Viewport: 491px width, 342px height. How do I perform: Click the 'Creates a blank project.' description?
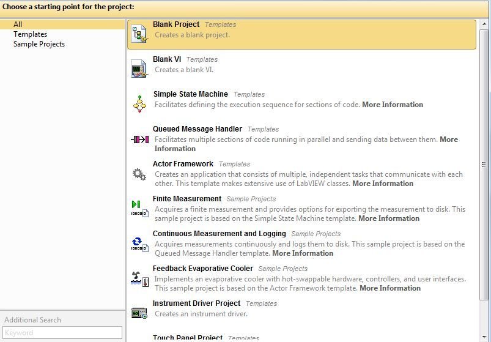(192, 35)
